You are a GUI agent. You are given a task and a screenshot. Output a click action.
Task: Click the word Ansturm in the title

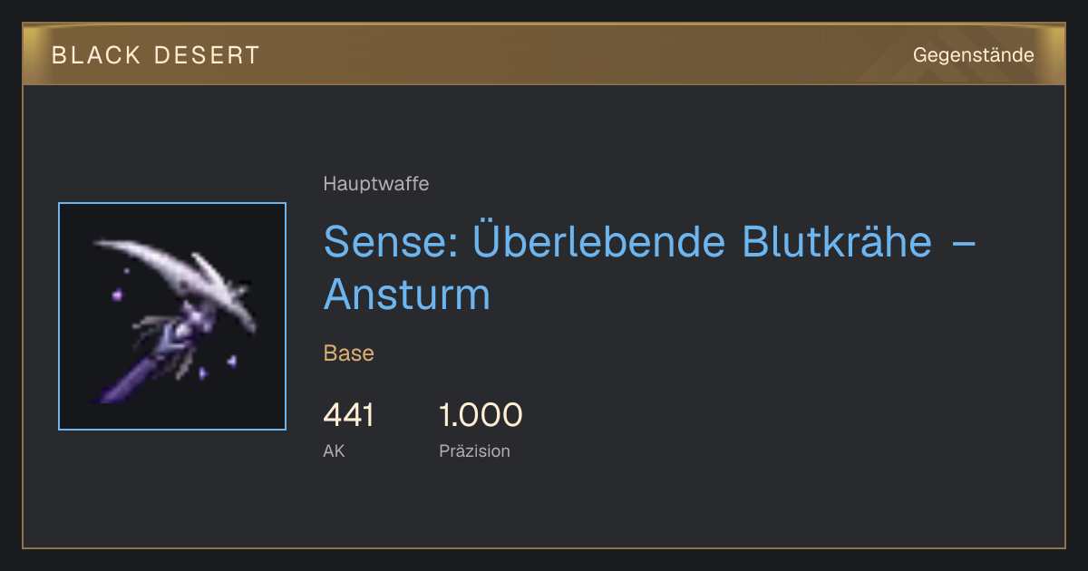[x=407, y=295]
